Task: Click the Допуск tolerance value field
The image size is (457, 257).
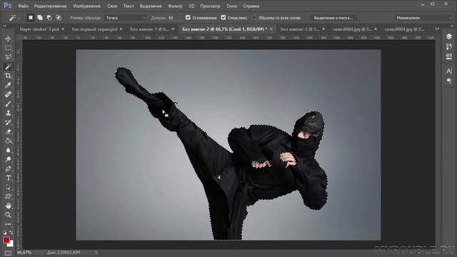Action: 174,18
